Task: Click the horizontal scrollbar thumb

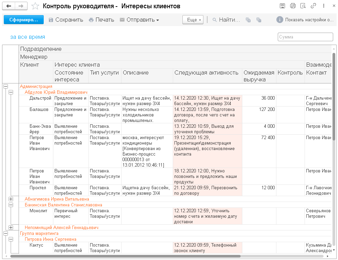Action: coord(125,256)
